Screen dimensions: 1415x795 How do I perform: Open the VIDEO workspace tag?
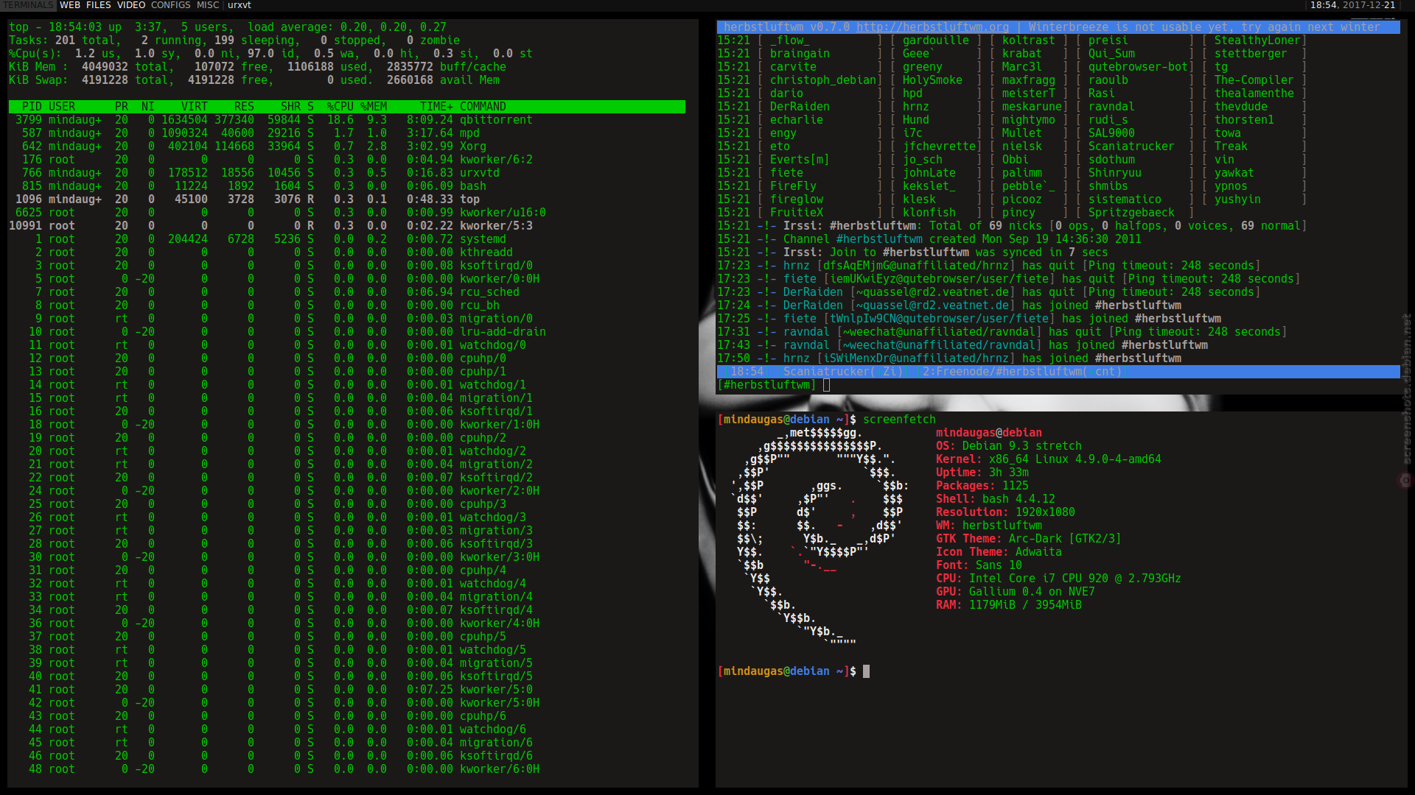click(131, 5)
